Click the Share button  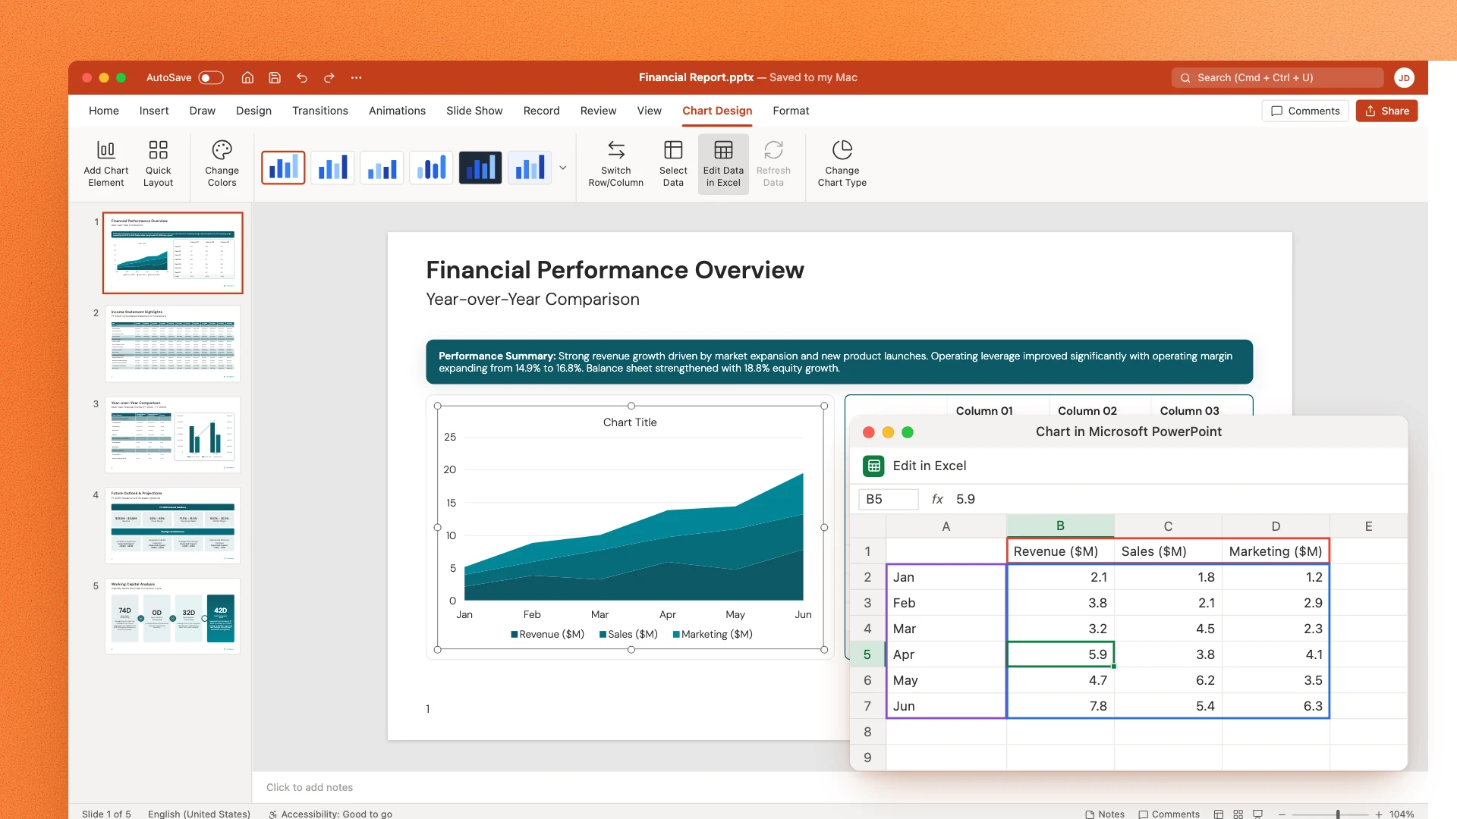tap(1386, 111)
